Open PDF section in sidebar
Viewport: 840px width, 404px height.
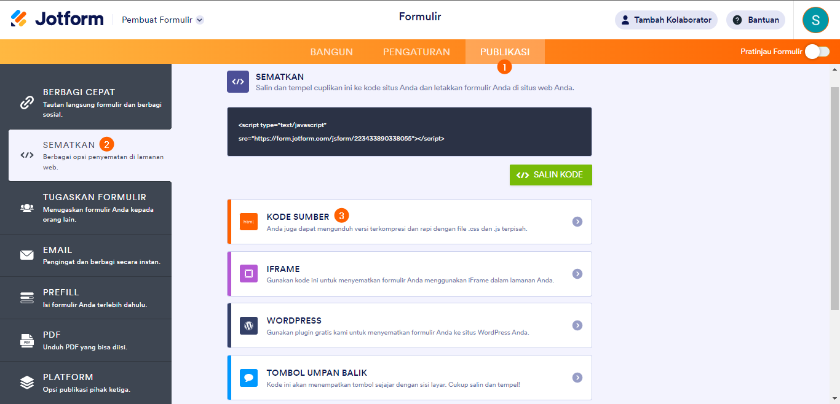click(85, 340)
